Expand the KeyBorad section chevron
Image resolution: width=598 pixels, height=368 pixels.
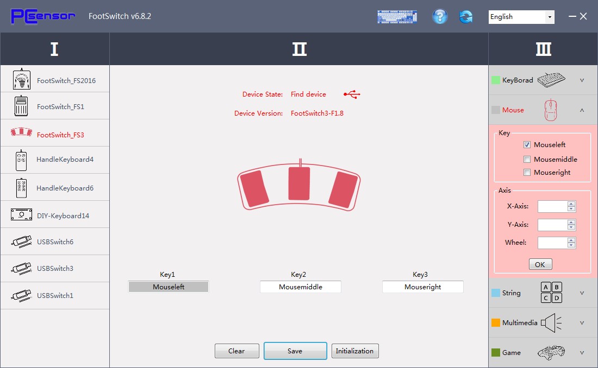tap(582, 80)
